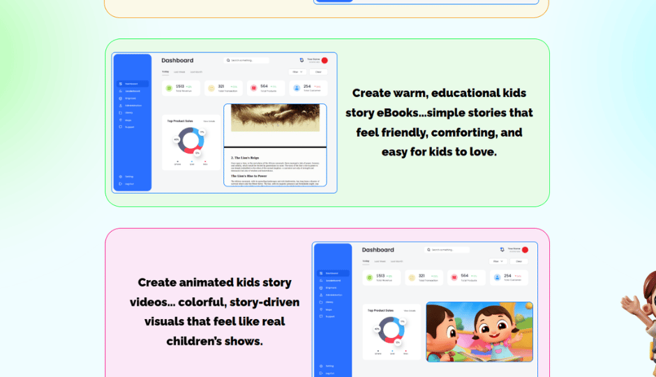Click View Details link in pink card chart
The width and height of the screenshot is (656, 377).
coord(410,311)
